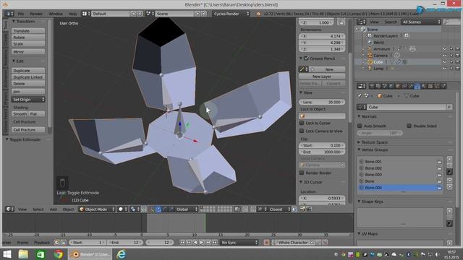
Task: Open the Help menu
Action: [x=72, y=14]
